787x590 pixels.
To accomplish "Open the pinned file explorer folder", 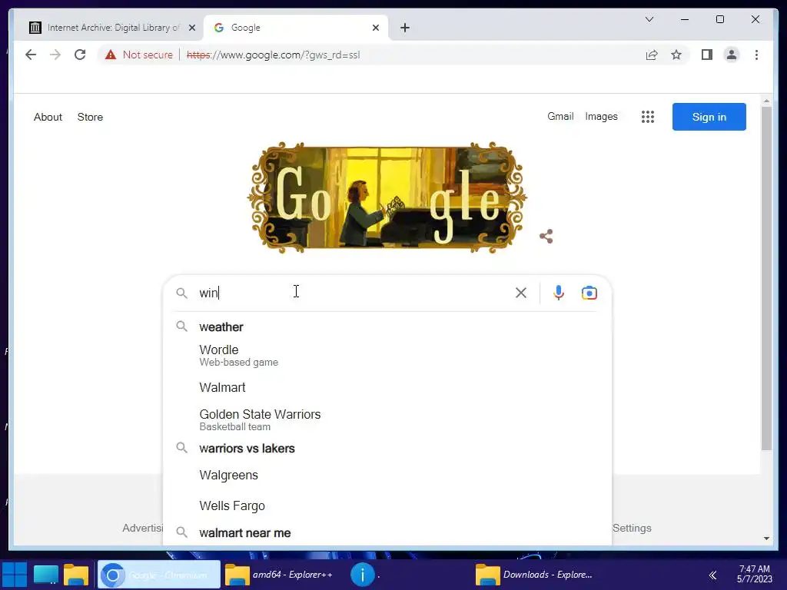I will [76, 575].
